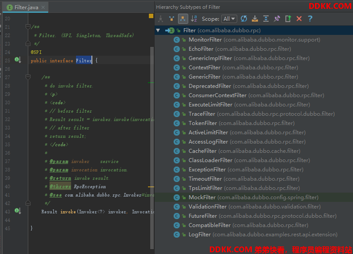The height and width of the screenshot is (254, 353).
Task: Click the green stripe mark near line 28
Action: [151, 83]
